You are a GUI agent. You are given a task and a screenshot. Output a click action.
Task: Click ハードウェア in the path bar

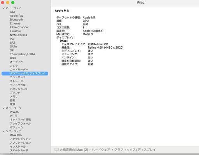click(101, 150)
